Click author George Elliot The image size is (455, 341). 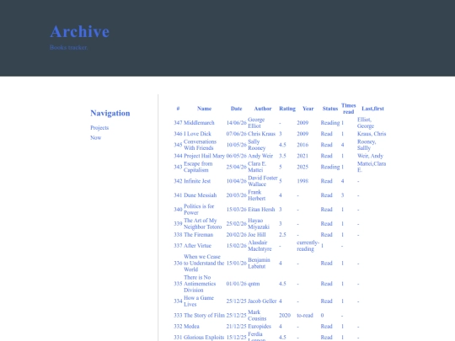click(x=256, y=123)
